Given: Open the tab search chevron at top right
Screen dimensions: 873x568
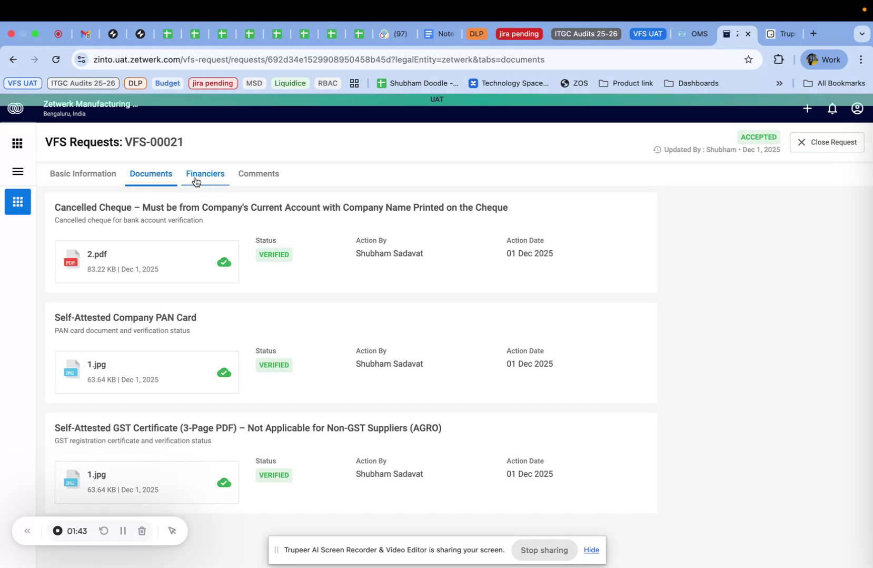Looking at the screenshot, I should (862, 34).
